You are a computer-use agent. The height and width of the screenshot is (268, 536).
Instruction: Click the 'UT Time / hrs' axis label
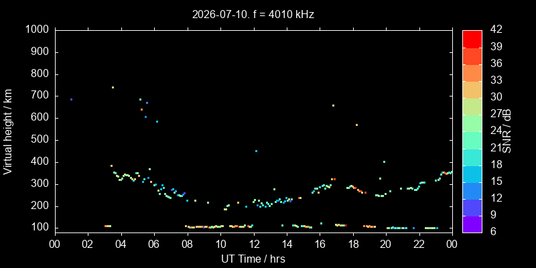[253, 259]
